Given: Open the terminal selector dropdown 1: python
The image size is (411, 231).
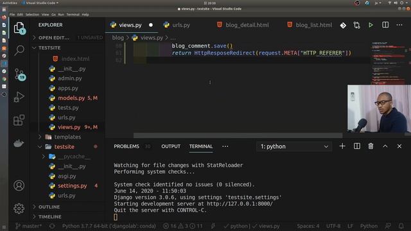Looking at the screenshot, I should [294, 146].
